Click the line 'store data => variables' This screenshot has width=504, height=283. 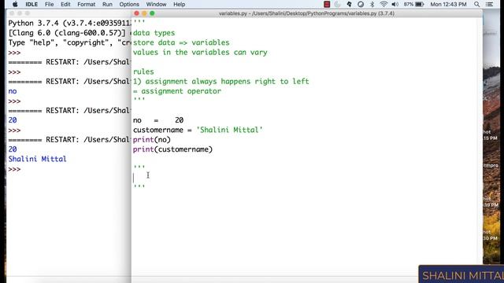[x=181, y=42]
